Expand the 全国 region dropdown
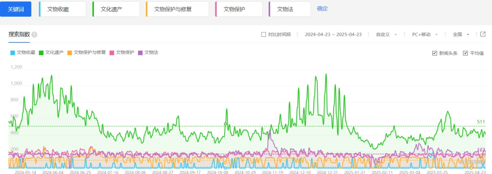492x174 pixels. point(461,35)
